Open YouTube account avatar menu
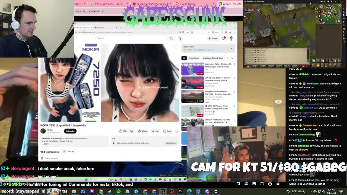Screen dimensions: 347x195 (x=231, y=38)
